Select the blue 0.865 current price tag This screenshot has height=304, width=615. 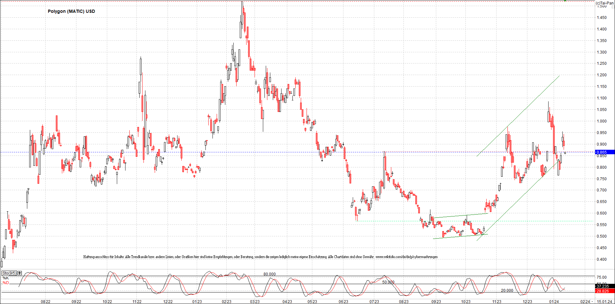tap(605, 152)
